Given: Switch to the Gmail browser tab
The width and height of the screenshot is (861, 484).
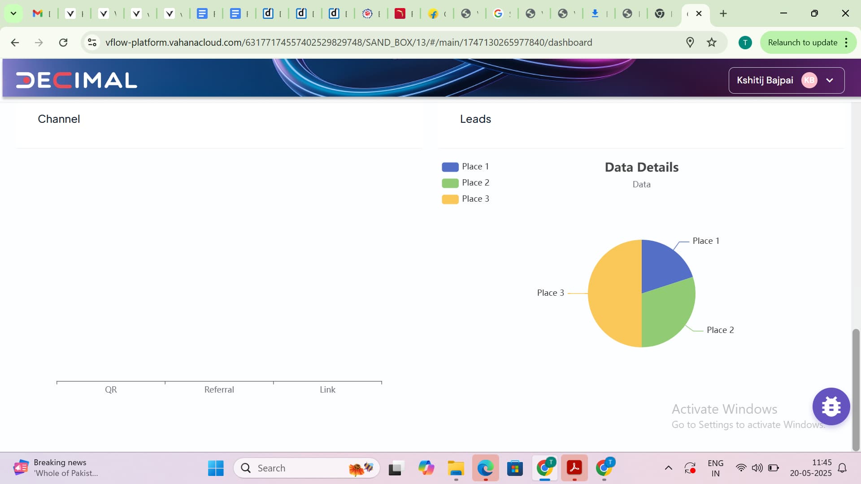Looking at the screenshot, I should (38, 13).
